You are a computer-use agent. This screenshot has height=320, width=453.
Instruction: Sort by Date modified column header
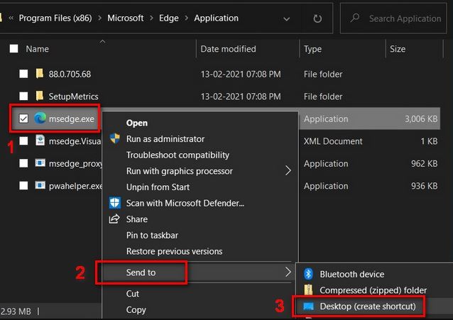coord(228,49)
